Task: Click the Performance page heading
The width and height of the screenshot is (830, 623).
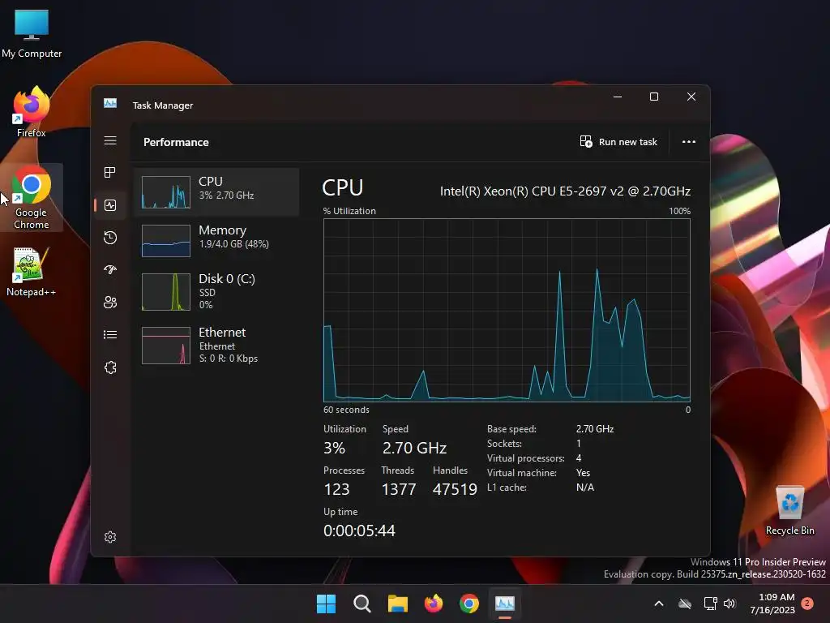Action: tap(176, 142)
